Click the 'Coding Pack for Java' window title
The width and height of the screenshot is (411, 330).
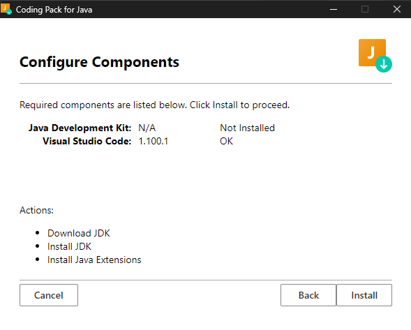pos(54,10)
